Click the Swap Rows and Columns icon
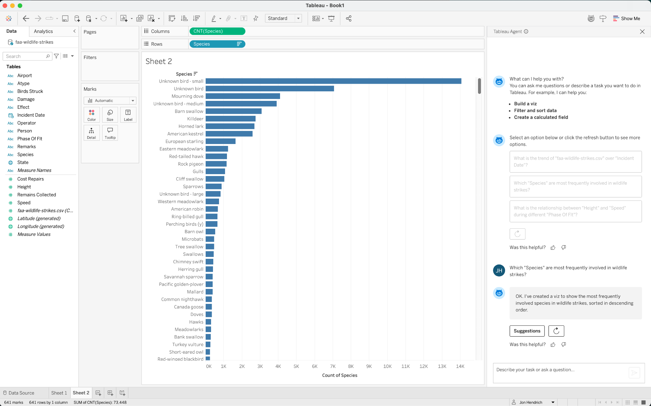This screenshot has width=651, height=406. 172,18
